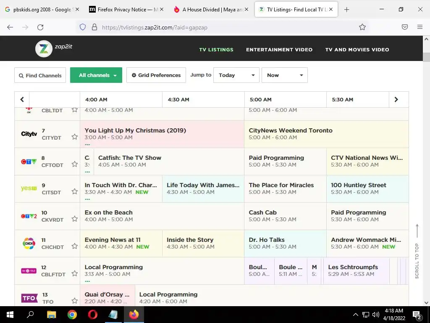Reload the page with refresh icon
Screen dimensions: 430x323
coord(40,27)
